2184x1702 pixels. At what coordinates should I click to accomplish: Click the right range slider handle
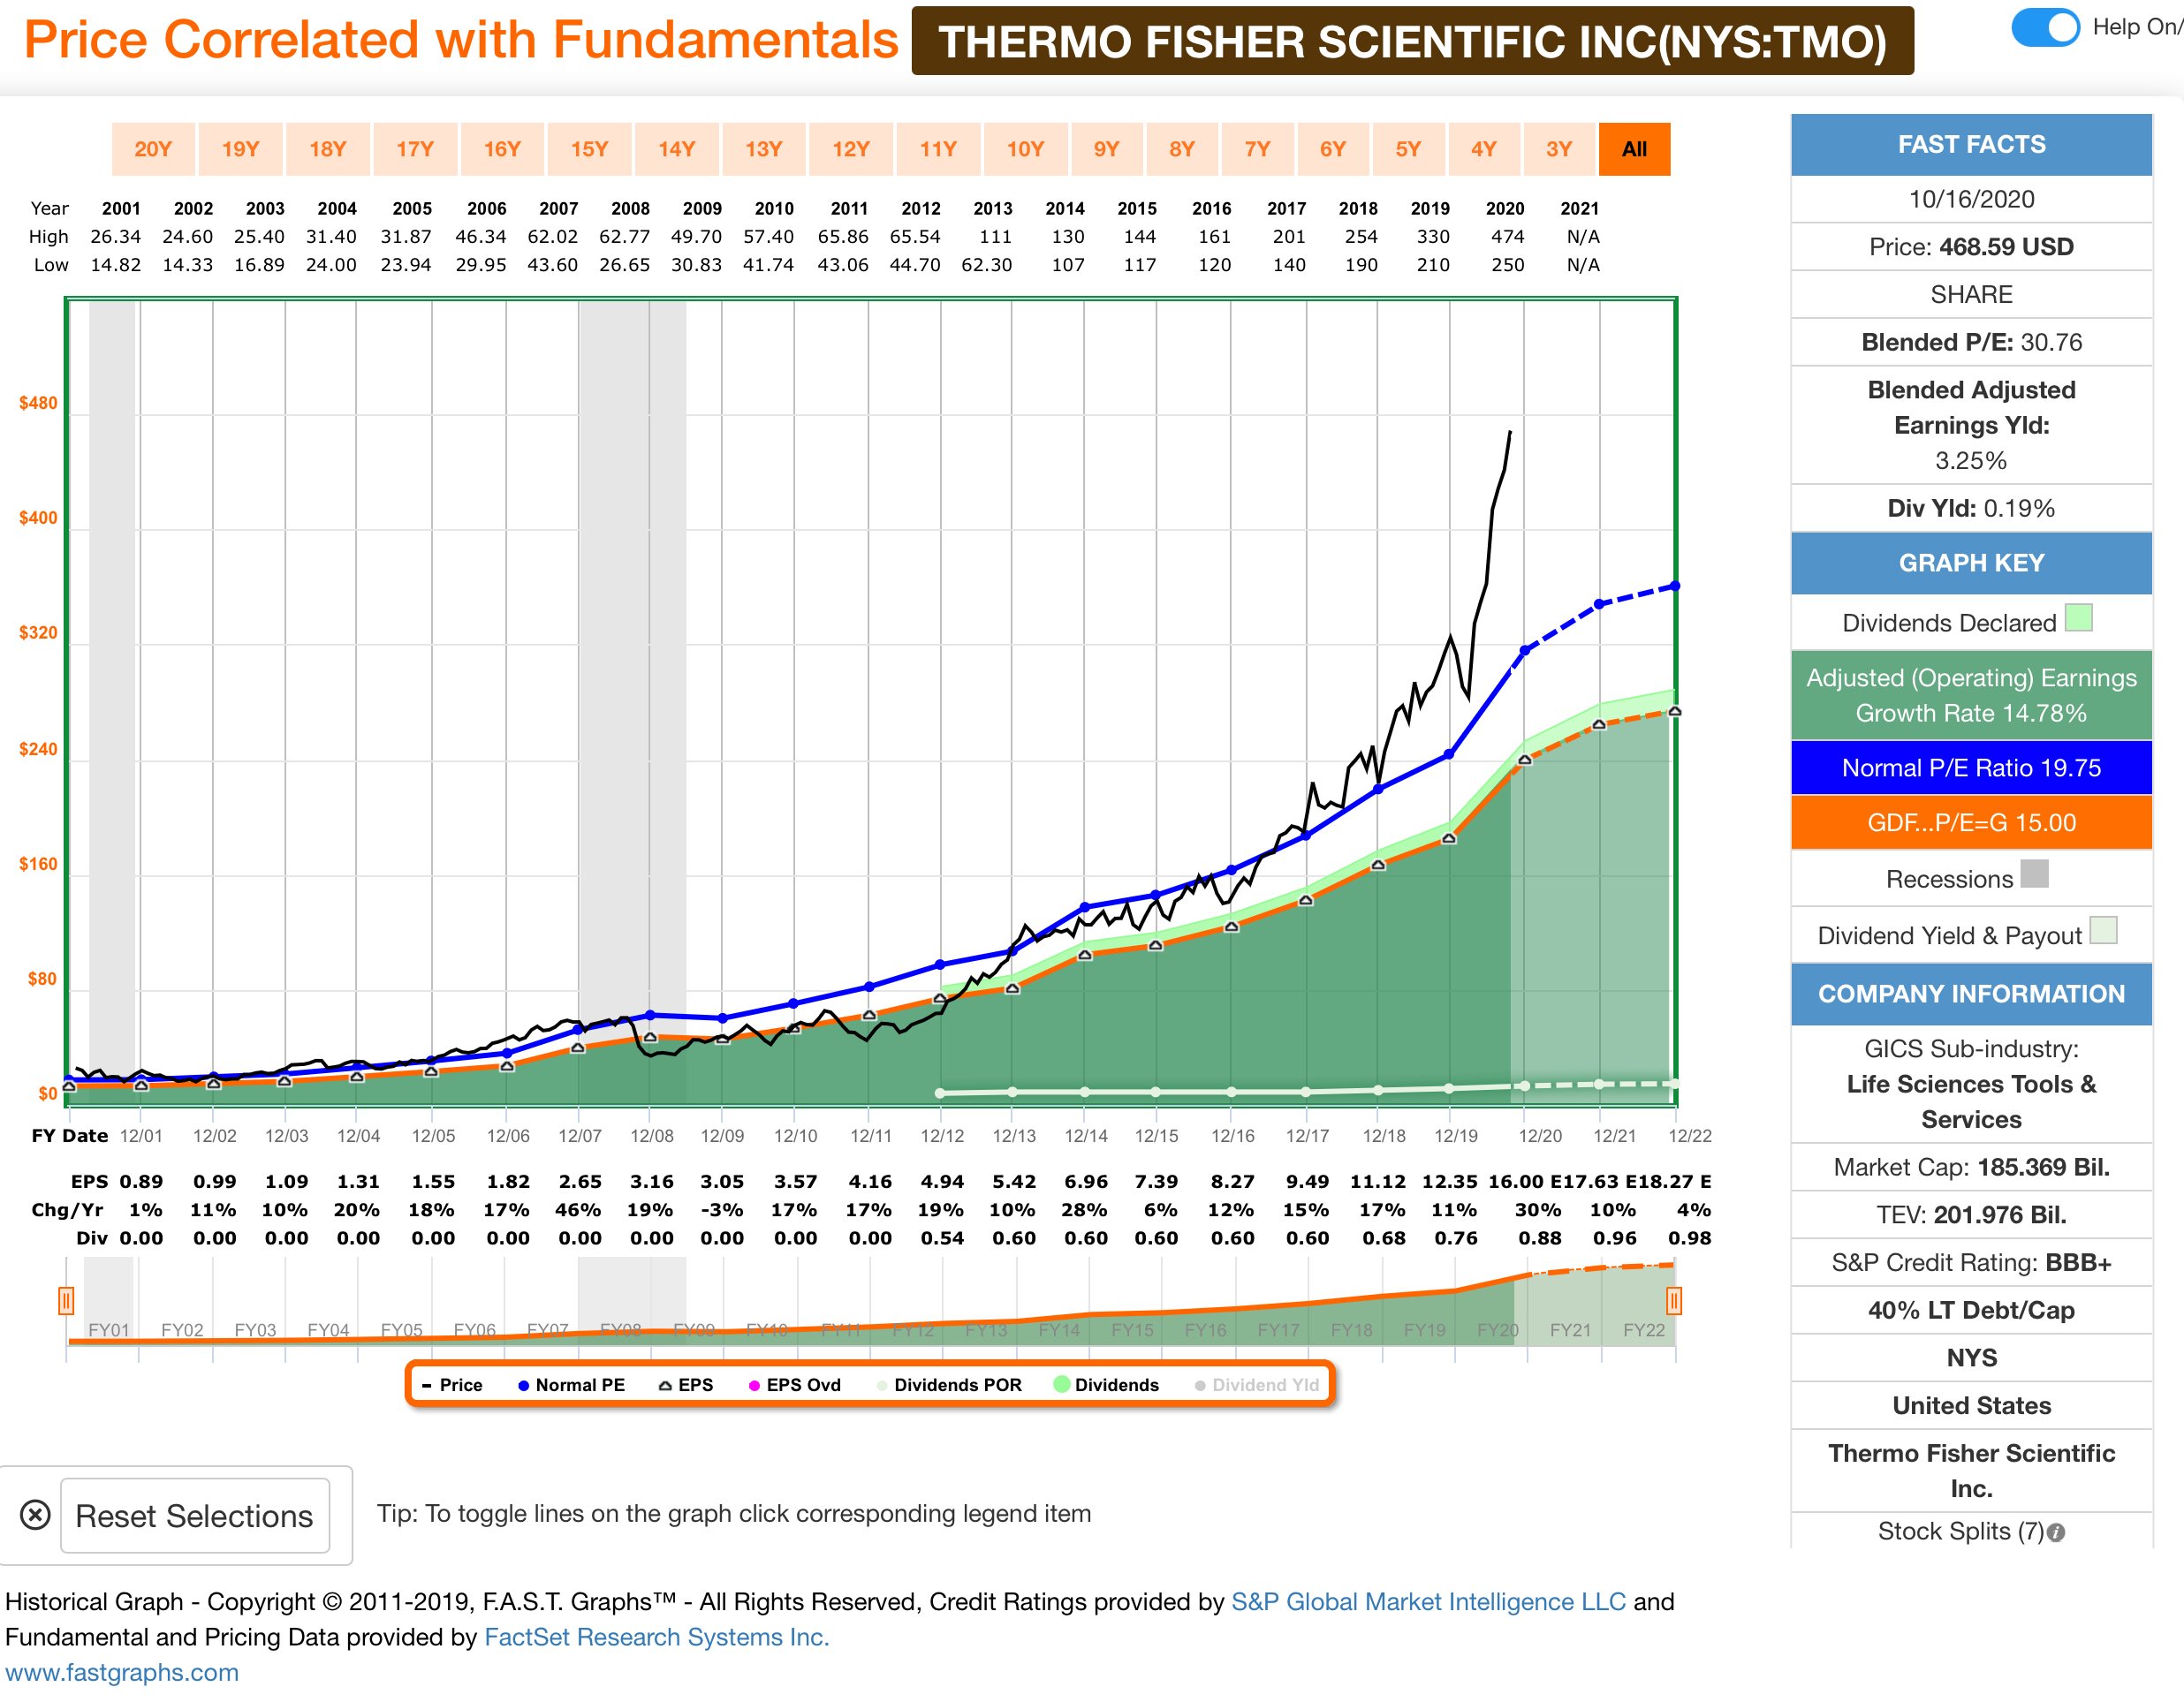pos(1673,1301)
